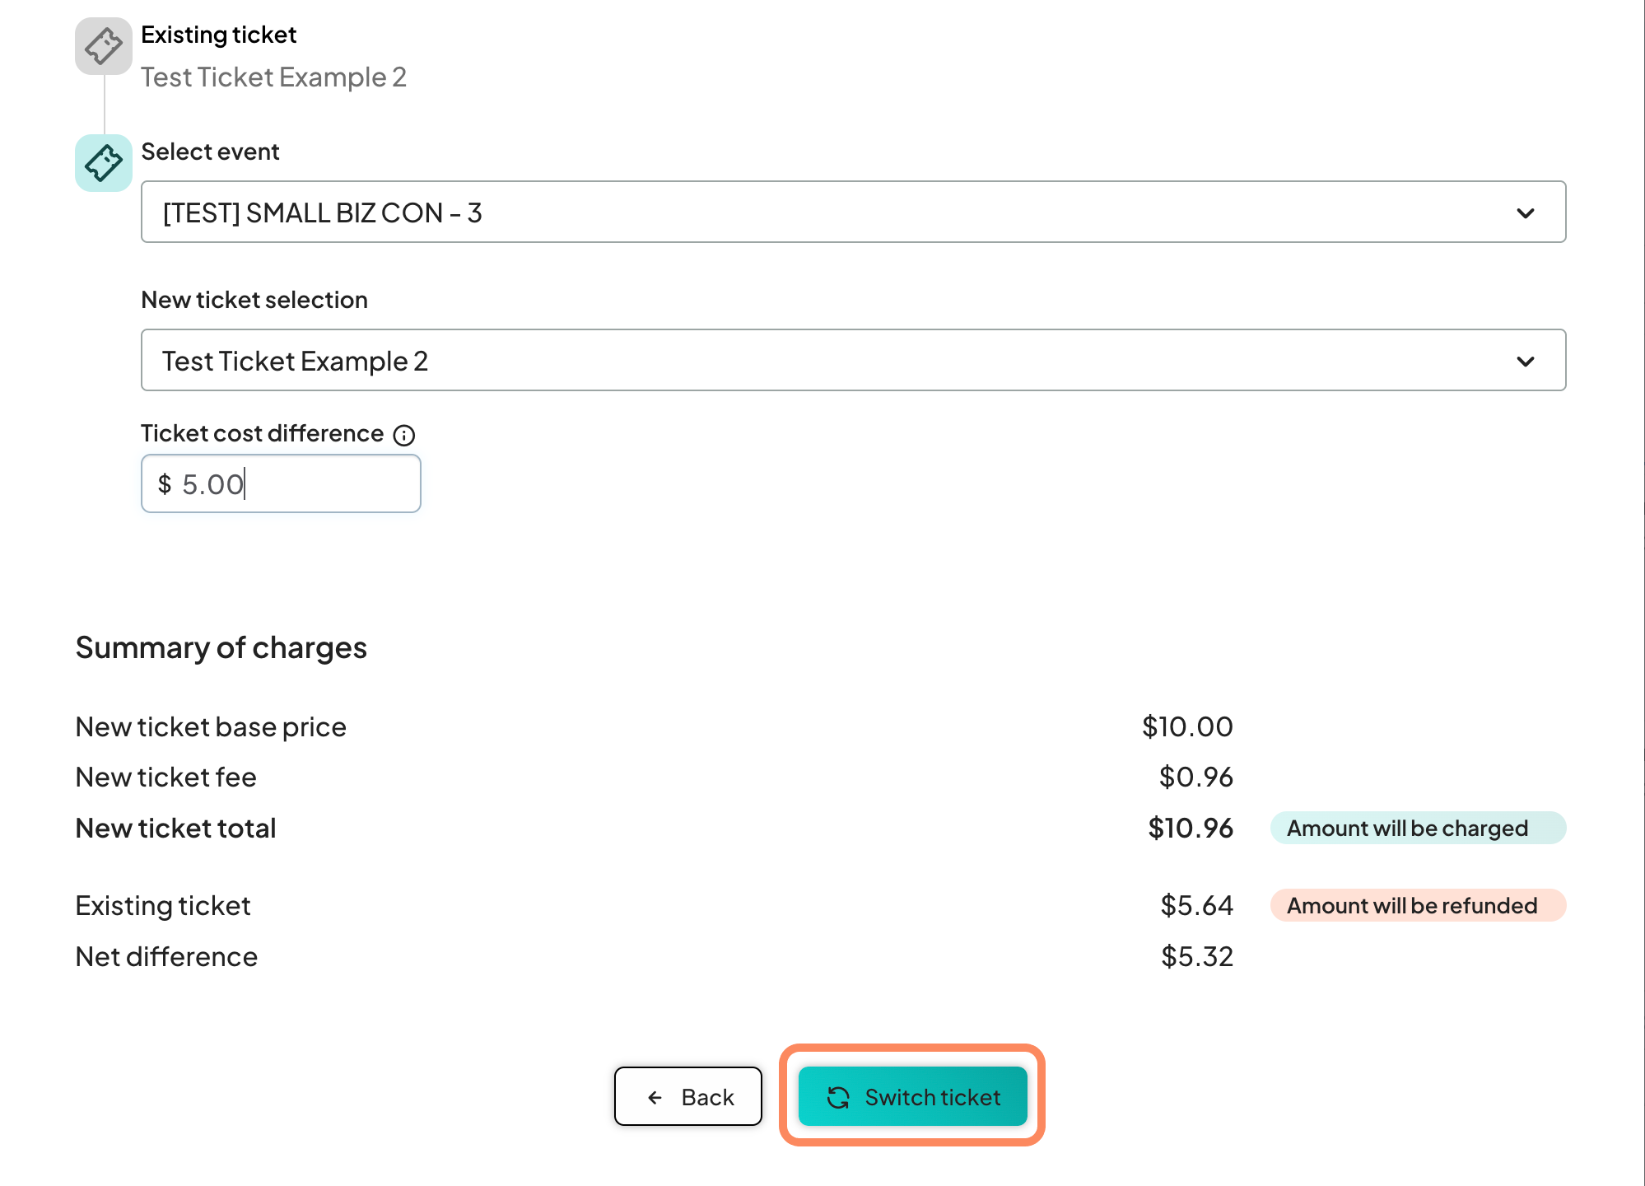
Task: Click the Existing ticket name text
Action: [x=273, y=77]
